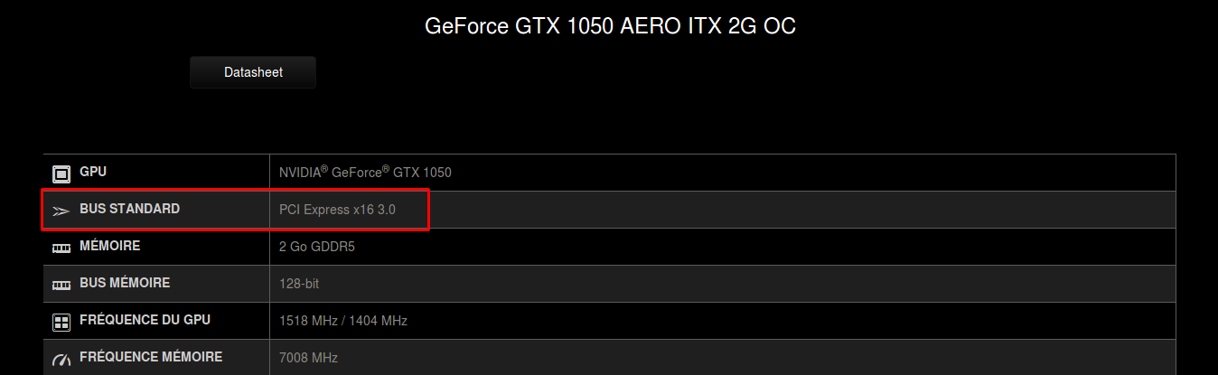Click the GPU chip icon

point(61,173)
